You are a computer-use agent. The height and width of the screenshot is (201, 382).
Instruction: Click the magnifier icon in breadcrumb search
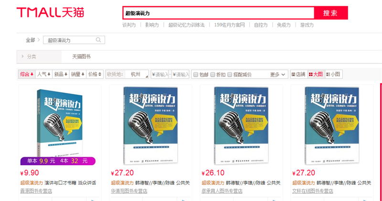pyautogui.click(x=98, y=40)
